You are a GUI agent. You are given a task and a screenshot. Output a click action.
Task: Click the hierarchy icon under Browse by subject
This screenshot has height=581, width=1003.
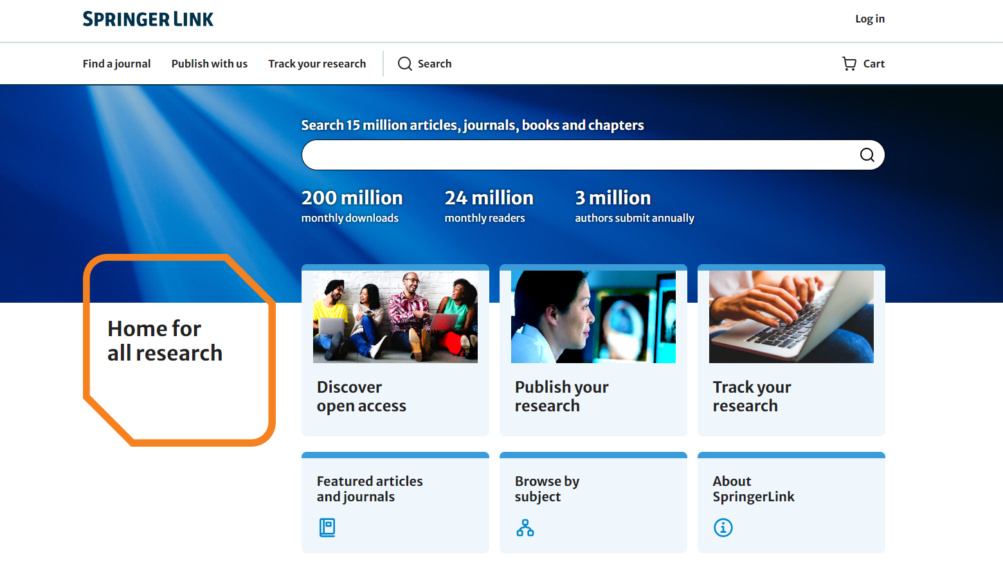click(x=525, y=528)
